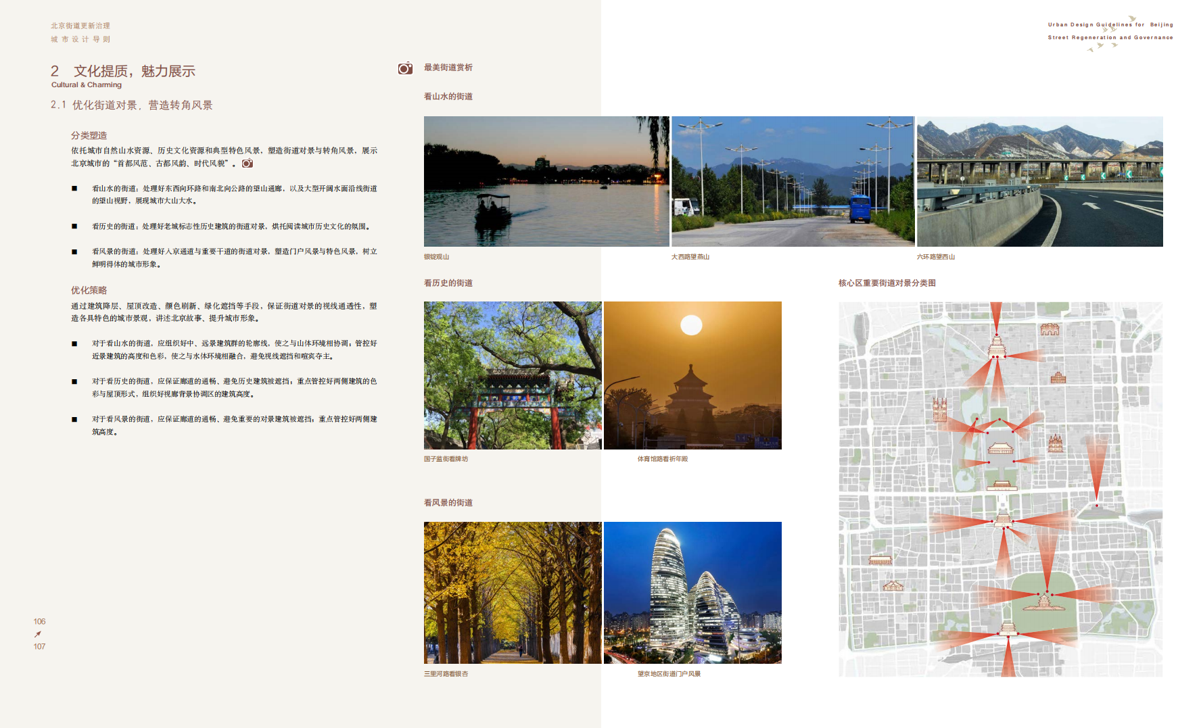Click the heading 文化提质，魅力展示
Screen dimensions: 1201x728
click(x=134, y=71)
